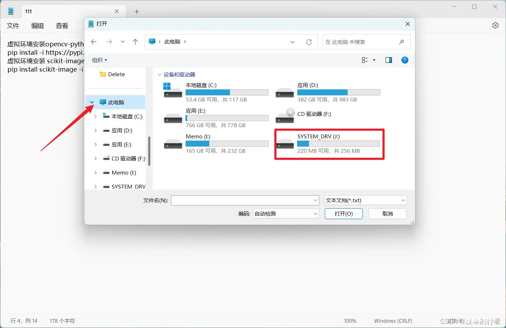This screenshot has height=328, width=506.
Task: Click Windows (CRLF) in status bar
Action: point(393,321)
